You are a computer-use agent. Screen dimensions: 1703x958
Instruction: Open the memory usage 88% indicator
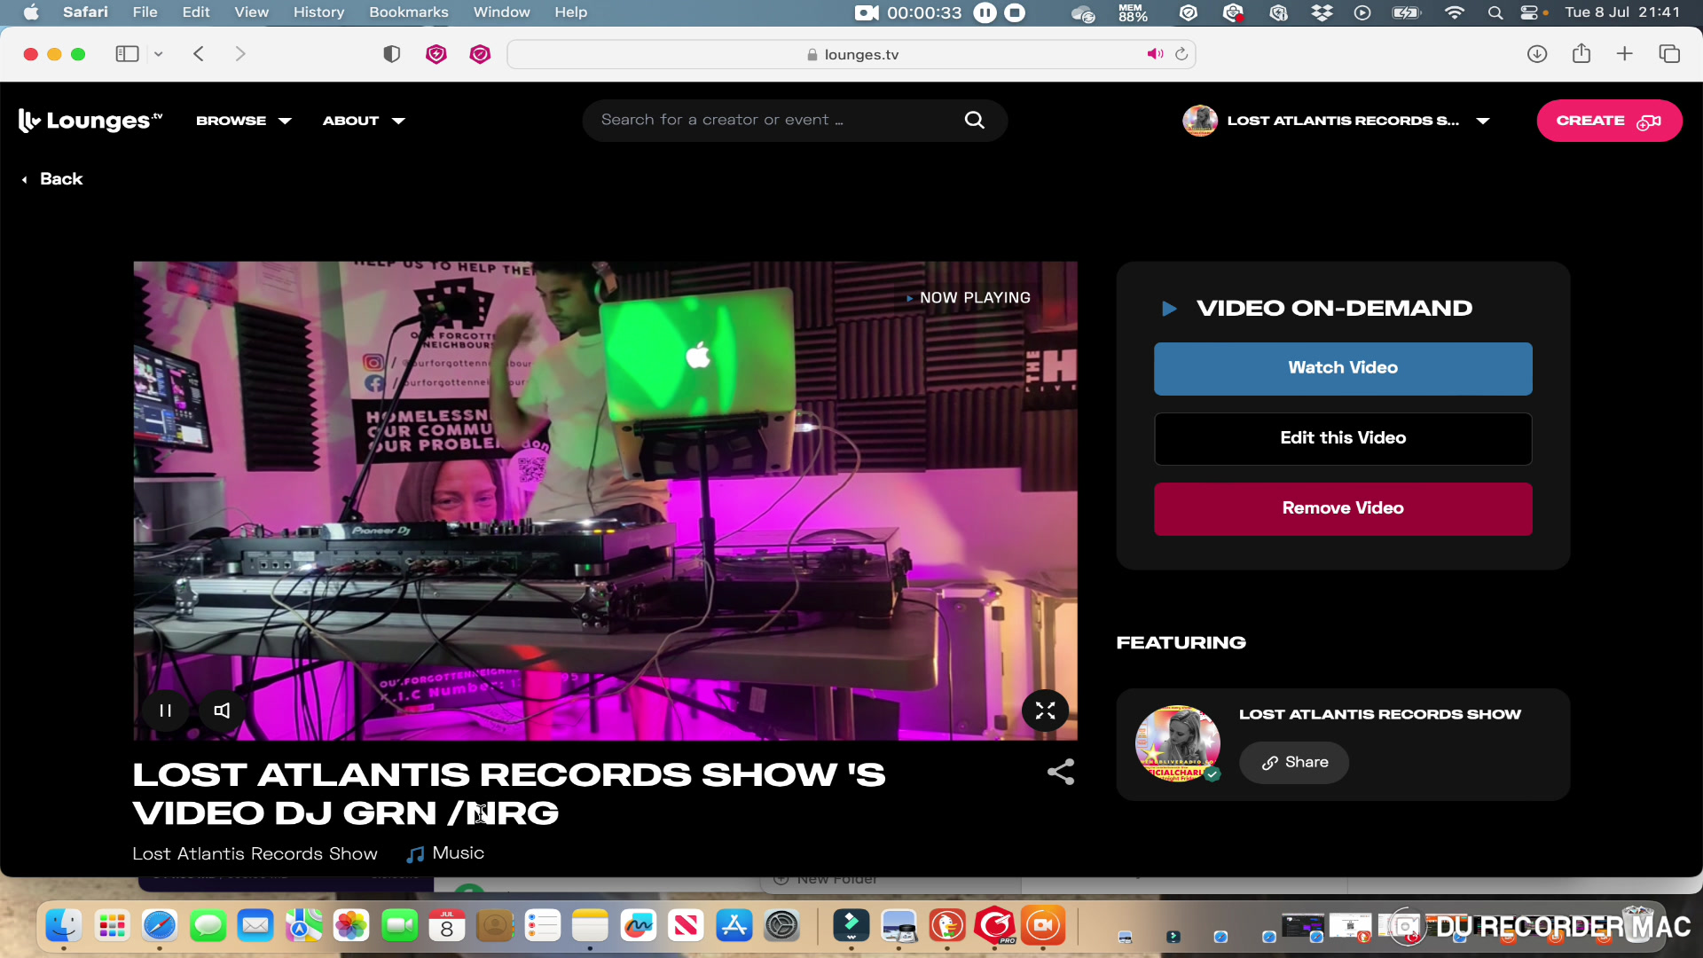(1133, 12)
